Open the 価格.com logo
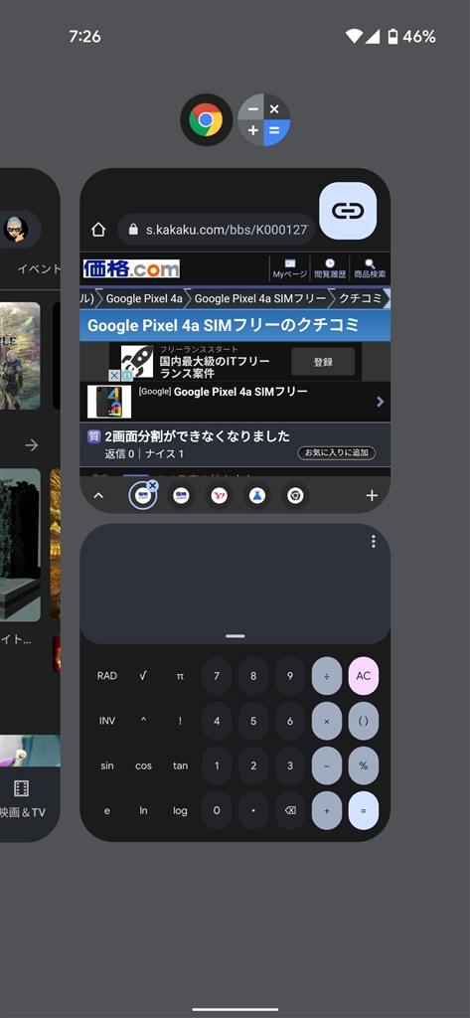Viewport: 470px width, 1018px height. [x=131, y=268]
